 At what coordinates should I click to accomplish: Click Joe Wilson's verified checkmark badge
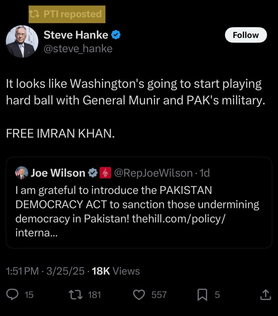point(92,173)
